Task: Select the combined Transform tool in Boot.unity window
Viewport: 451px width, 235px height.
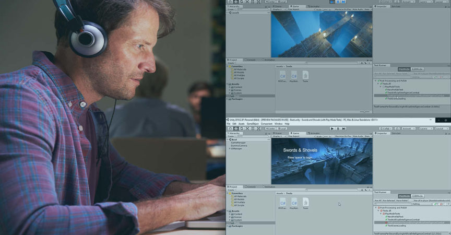Action: click(258, 128)
